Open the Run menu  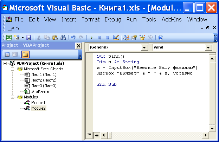pos(131,20)
